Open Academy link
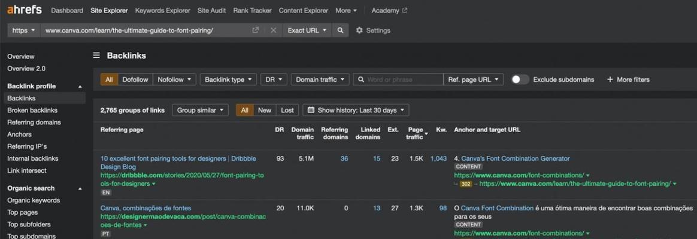 [385, 10]
